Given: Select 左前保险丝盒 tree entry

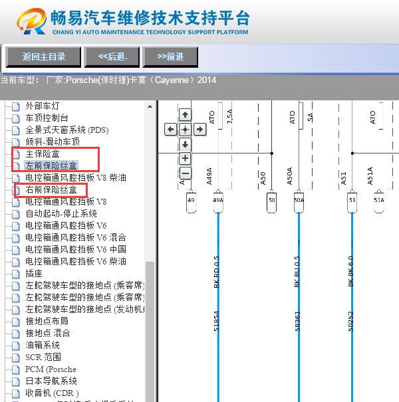Looking at the screenshot, I should click(51, 165).
